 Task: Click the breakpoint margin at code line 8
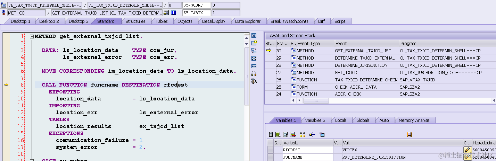coord(6,85)
